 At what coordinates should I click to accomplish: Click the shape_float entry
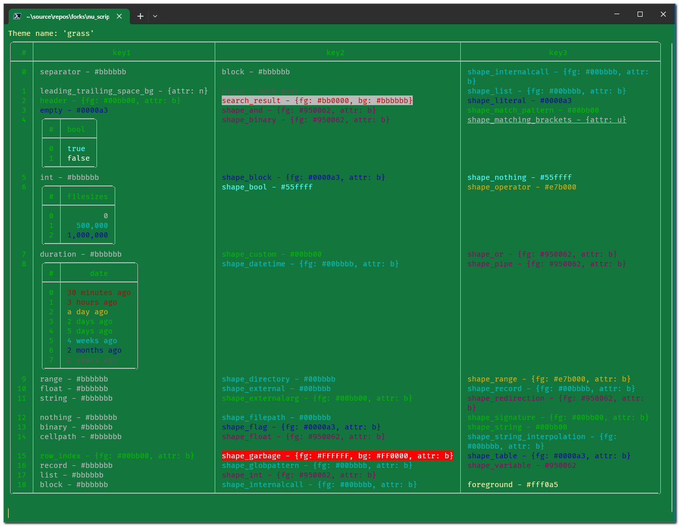click(x=304, y=437)
